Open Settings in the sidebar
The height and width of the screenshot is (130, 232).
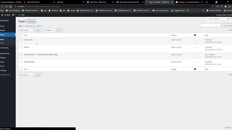3,70
